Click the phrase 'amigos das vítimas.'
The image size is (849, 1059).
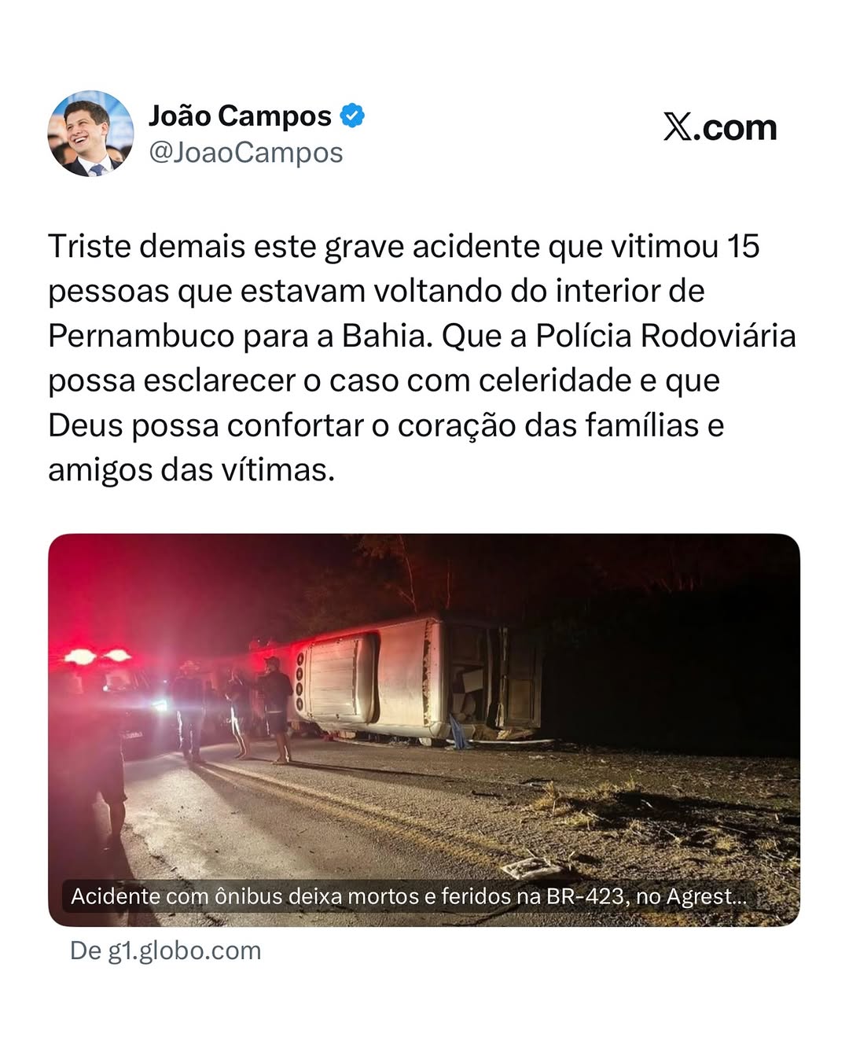191,470
